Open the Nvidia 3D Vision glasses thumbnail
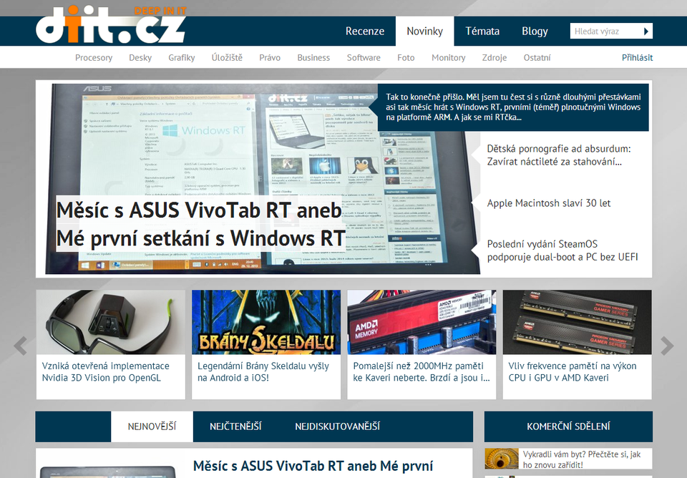Screen dimensions: 687x478 (110, 322)
